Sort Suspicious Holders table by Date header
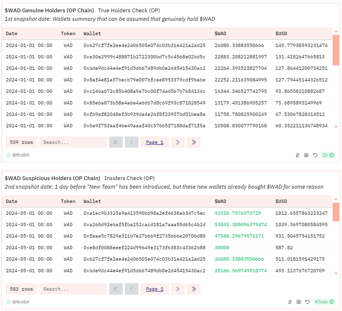This screenshot has height=311, width=342. pos(12,201)
